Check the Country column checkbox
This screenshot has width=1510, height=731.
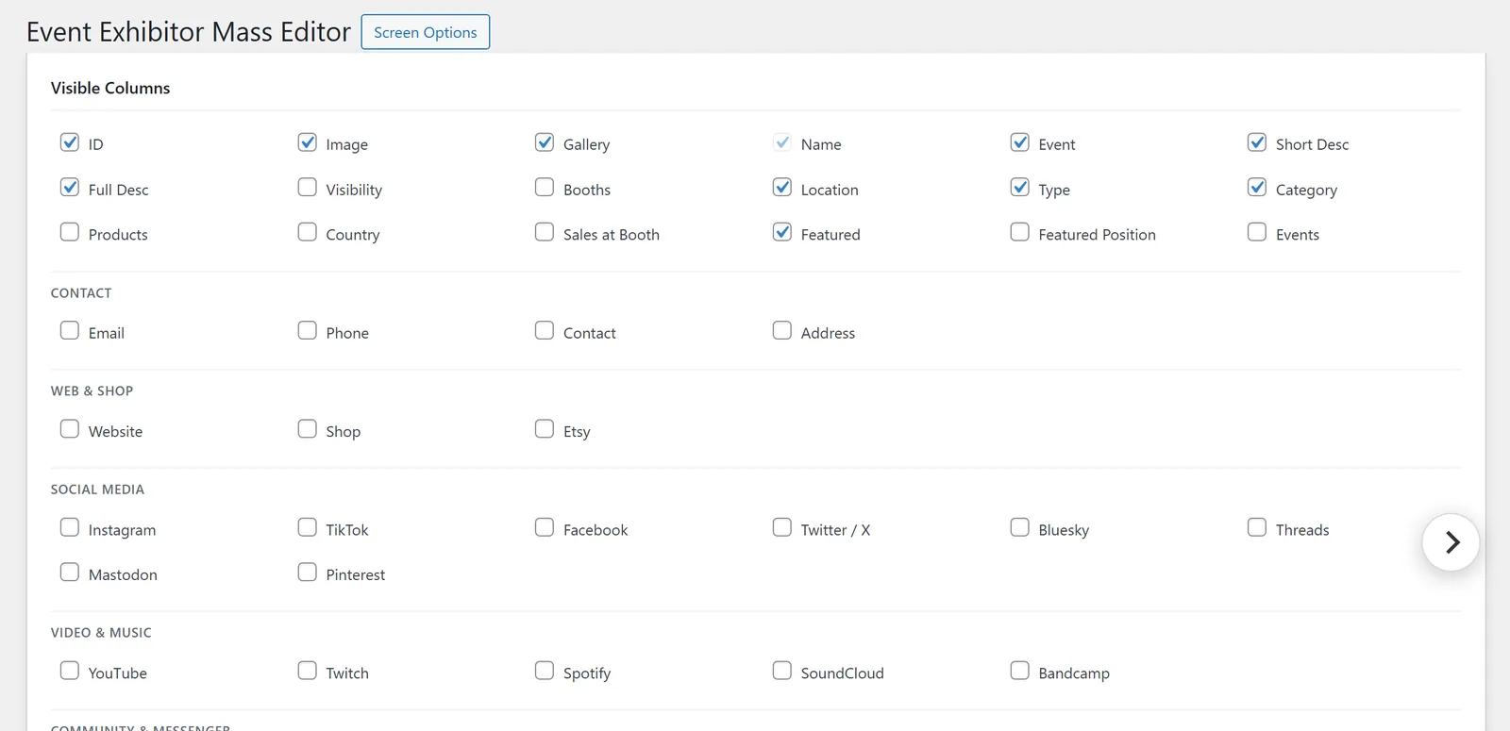pos(308,232)
